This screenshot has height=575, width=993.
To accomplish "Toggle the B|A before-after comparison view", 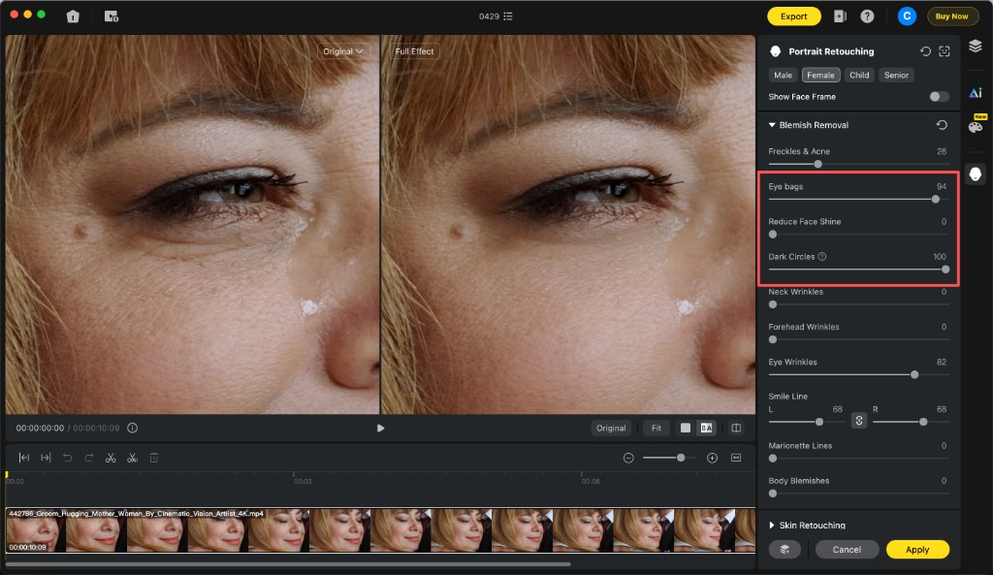I will click(x=706, y=428).
